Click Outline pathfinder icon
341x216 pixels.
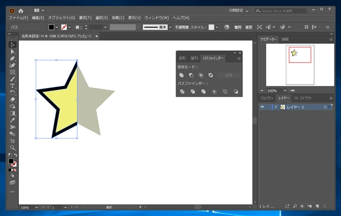(x=225, y=92)
